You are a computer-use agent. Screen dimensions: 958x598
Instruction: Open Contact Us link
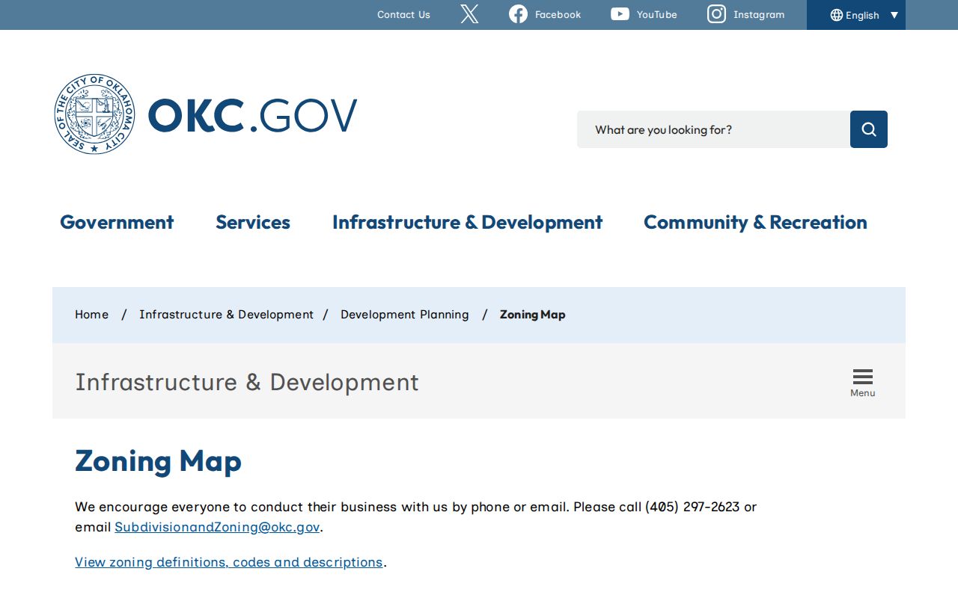tap(403, 14)
